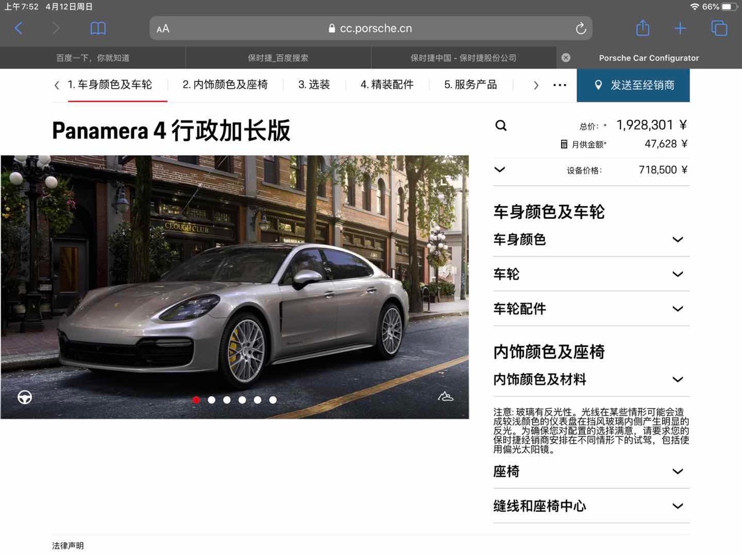Screen dimensions: 742x556
Task: Open the 月供金额 calculator icon
Action: click(563, 144)
